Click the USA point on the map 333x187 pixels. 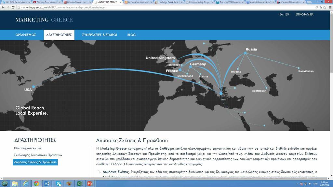[x=33, y=87]
